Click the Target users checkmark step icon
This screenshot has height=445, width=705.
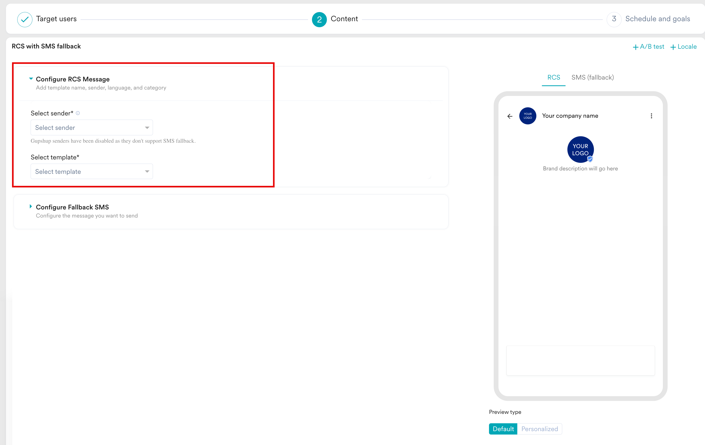25,19
